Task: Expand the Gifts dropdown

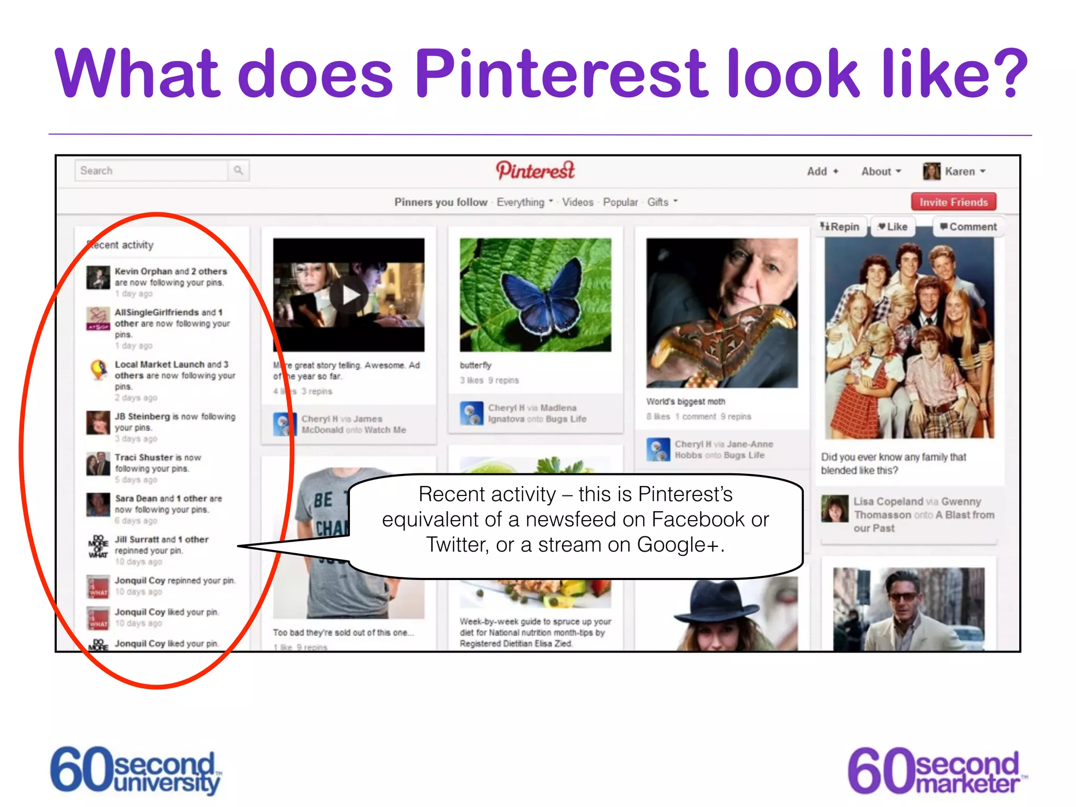Action: click(663, 202)
